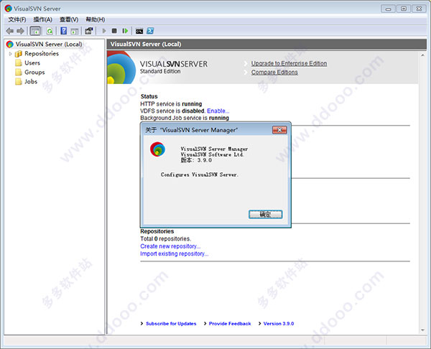Click Upgrade to Enterprise Edition link
This screenshot has width=431, height=349.
click(289, 63)
